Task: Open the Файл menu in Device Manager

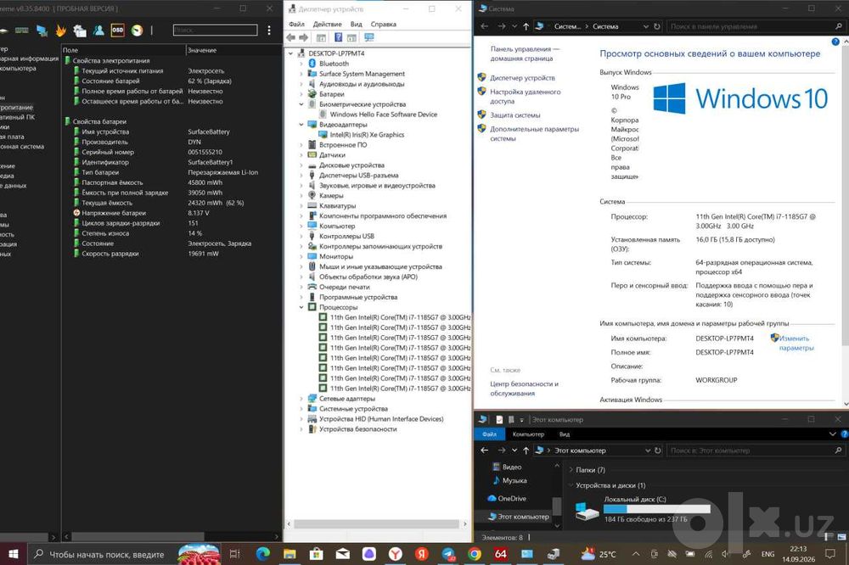Action: coord(296,25)
